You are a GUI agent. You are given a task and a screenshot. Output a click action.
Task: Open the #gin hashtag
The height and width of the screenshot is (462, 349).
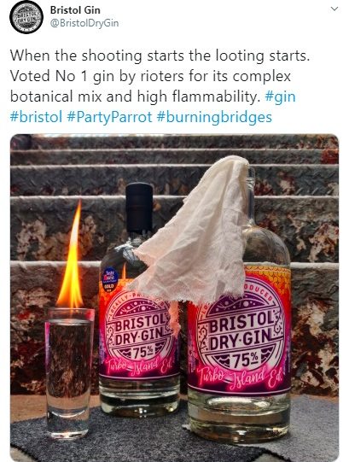pos(280,96)
